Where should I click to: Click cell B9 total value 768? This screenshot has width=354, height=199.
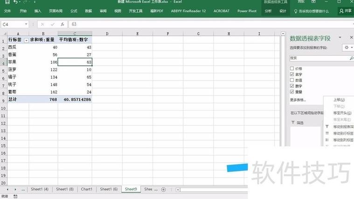tap(43, 100)
